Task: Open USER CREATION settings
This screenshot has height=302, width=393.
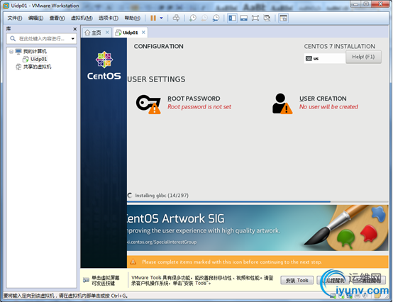Action: (x=323, y=99)
